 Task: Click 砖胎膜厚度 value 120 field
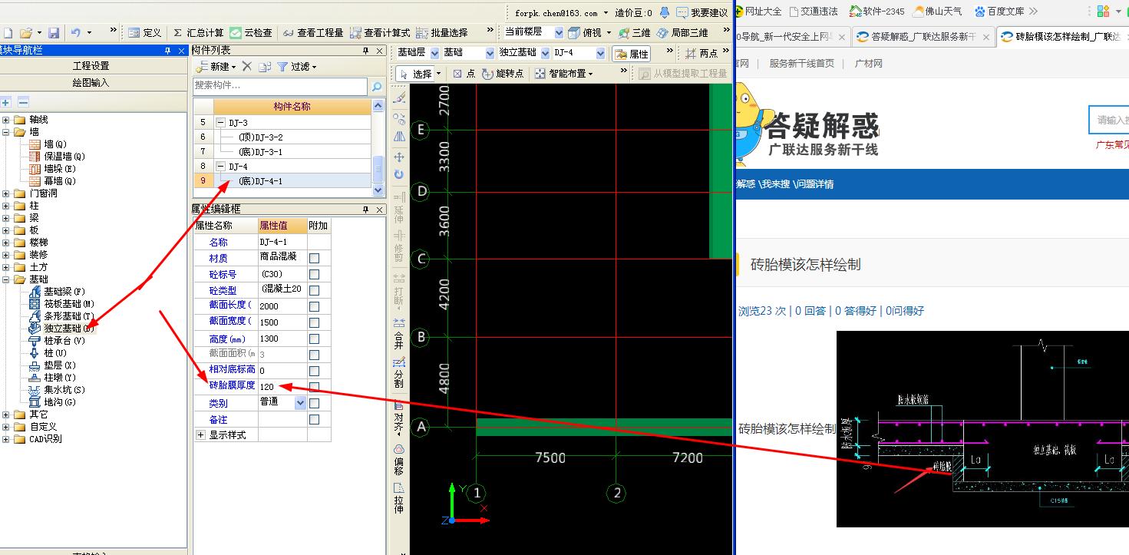tap(282, 386)
